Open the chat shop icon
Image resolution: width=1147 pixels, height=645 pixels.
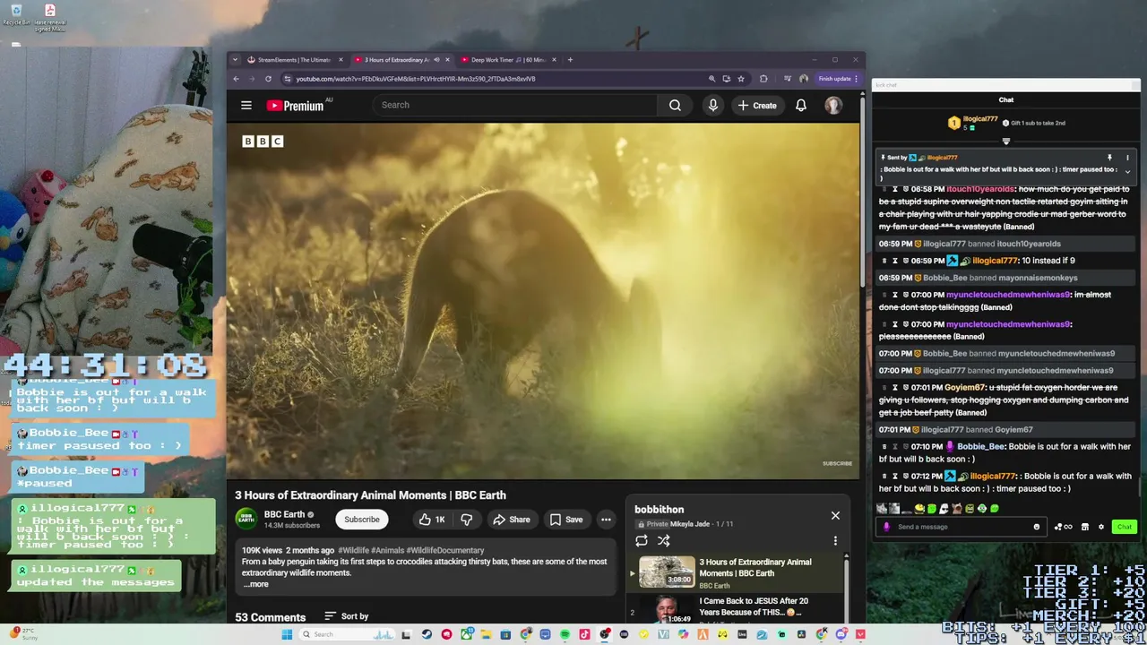[1085, 527]
